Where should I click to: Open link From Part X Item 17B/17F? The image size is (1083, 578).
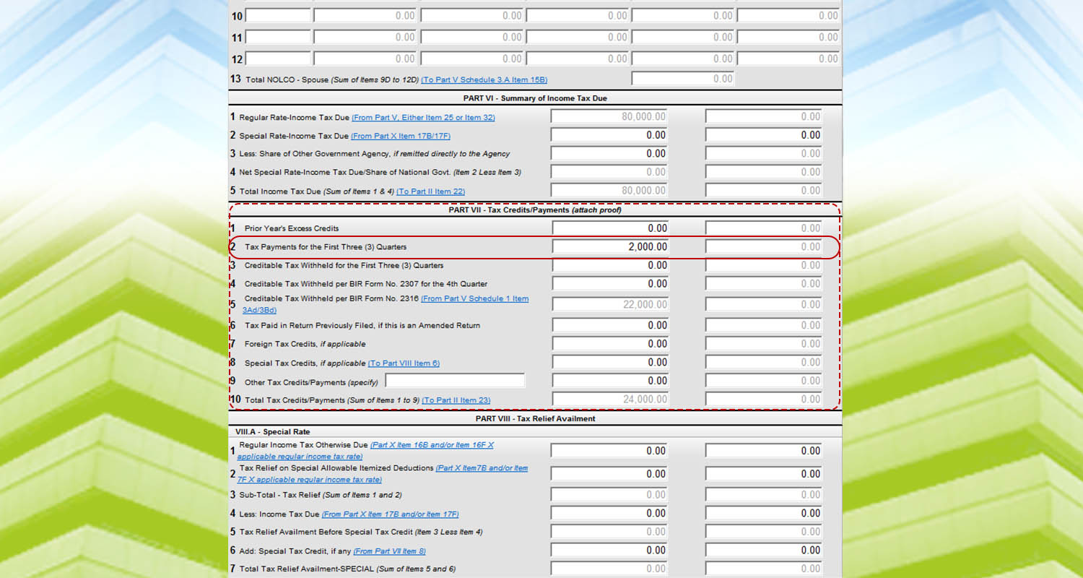click(401, 136)
